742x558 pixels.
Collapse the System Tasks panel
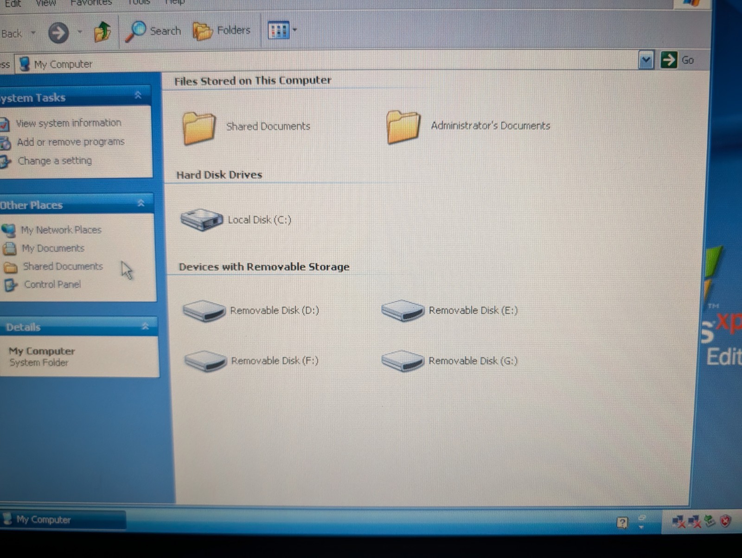click(138, 95)
